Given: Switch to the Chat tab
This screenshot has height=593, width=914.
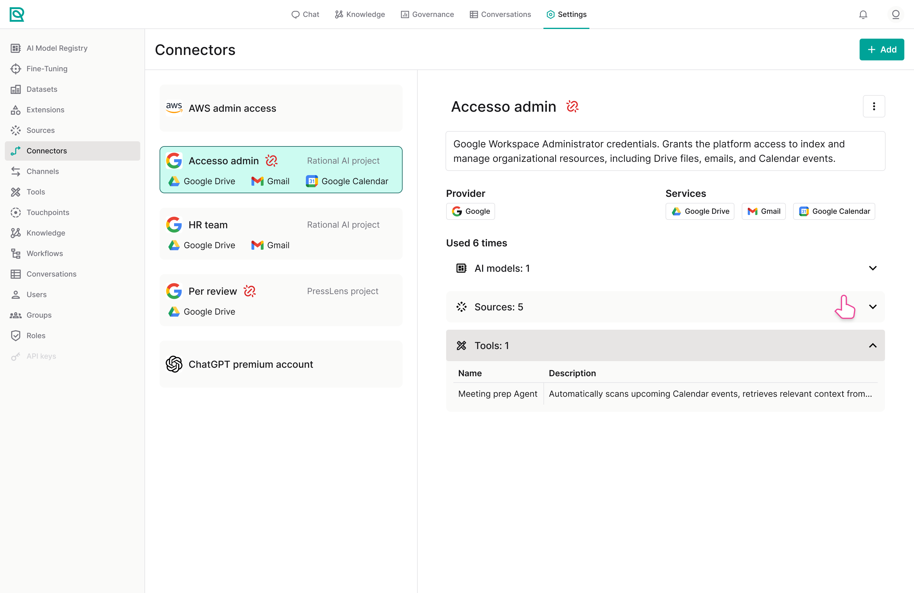Looking at the screenshot, I should click(x=305, y=14).
